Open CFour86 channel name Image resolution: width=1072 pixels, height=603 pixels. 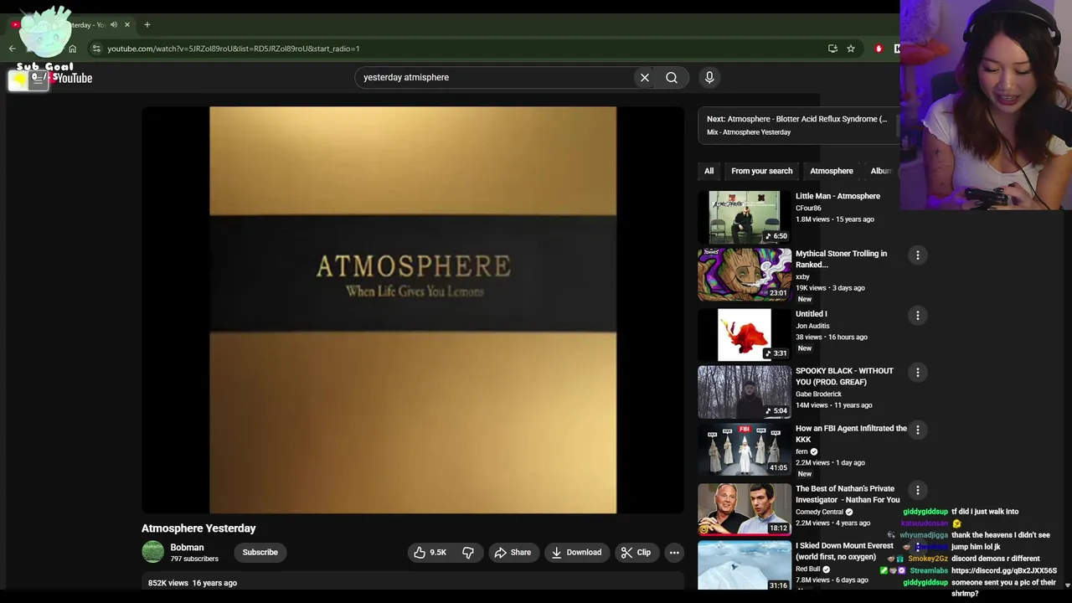coord(808,208)
